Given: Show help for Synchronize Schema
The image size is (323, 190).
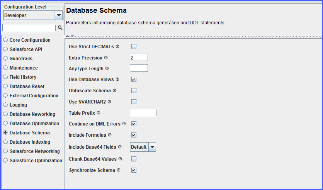Looking at the screenshot, I should pyautogui.click(x=119, y=170).
